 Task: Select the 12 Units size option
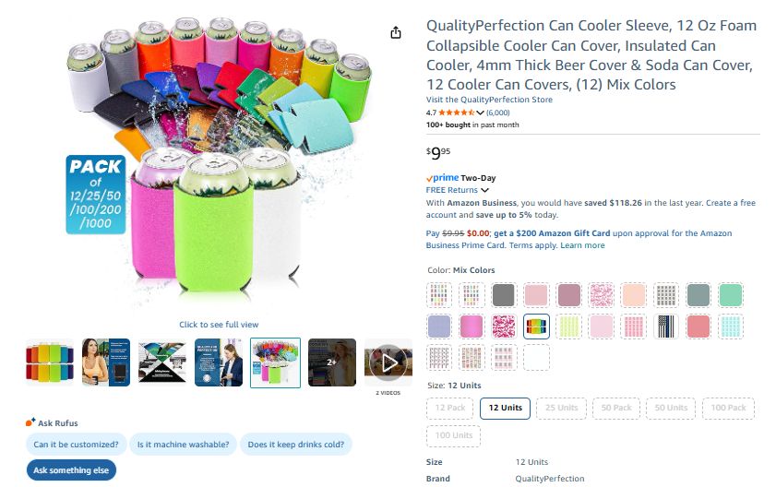point(505,408)
